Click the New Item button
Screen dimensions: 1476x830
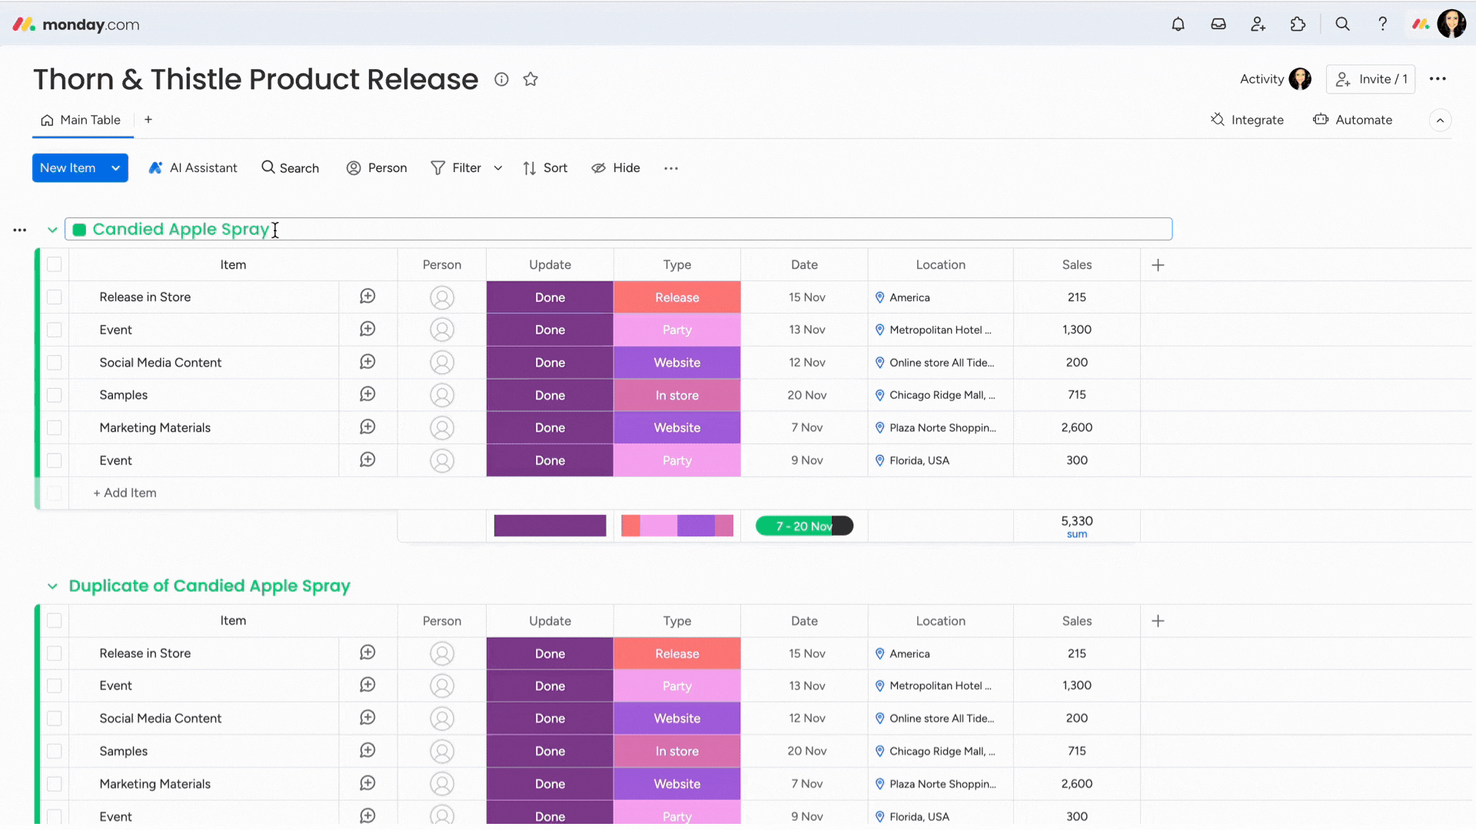pyautogui.click(x=68, y=168)
